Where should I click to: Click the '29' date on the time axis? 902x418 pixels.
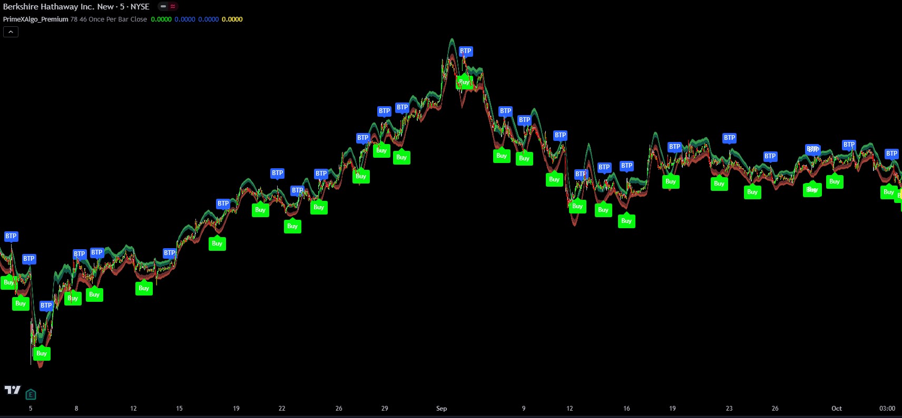pyautogui.click(x=385, y=409)
